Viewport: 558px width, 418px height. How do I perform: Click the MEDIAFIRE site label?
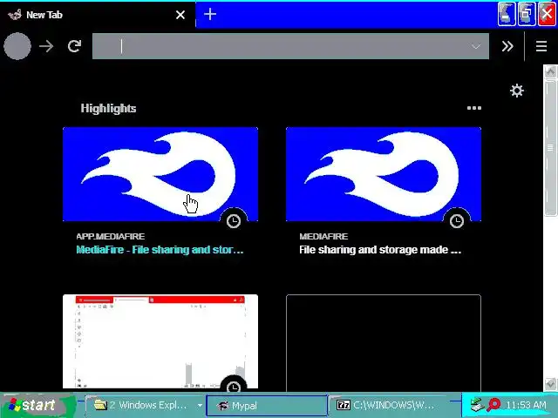323,237
